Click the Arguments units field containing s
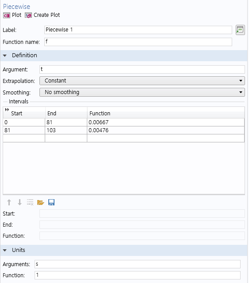The width and height of the screenshot is (249, 283). coord(137,264)
